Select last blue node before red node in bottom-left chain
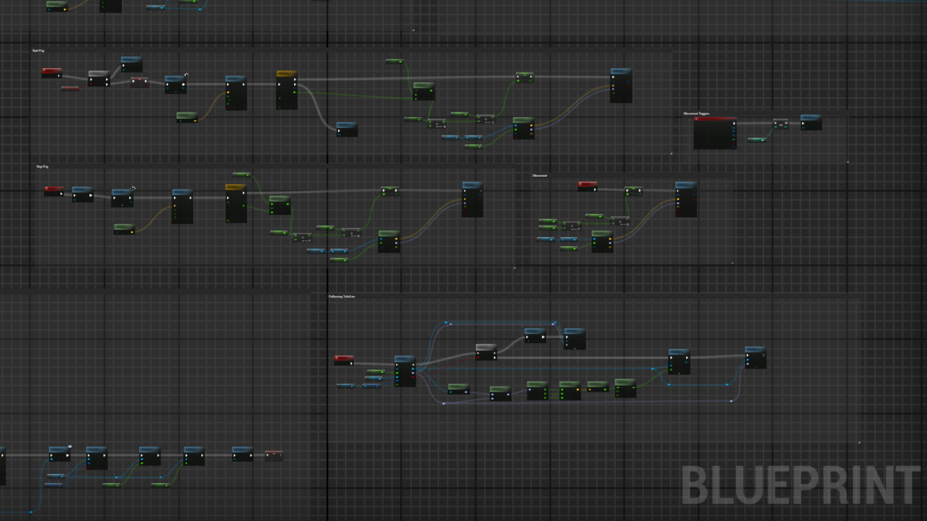This screenshot has height=521, width=927. [x=243, y=454]
